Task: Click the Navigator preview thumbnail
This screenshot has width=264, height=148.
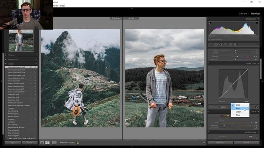Action: [x=21, y=41]
